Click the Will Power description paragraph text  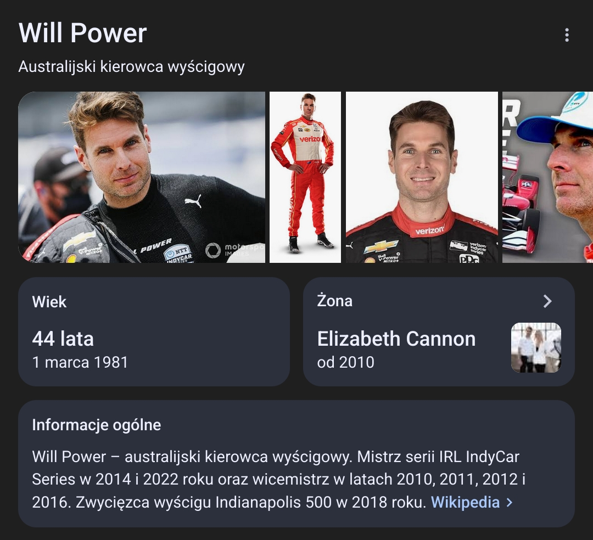coord(279,480)
